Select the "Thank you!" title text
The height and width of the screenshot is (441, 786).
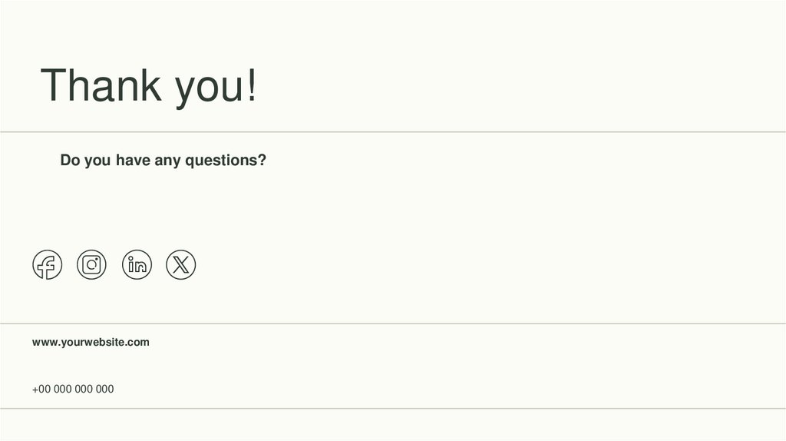[149, 85]
